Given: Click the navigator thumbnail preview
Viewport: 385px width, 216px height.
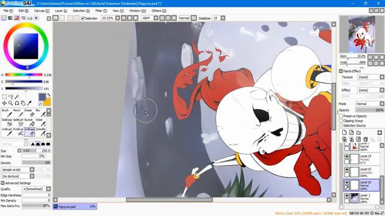Looking at the screenshot, I should pos(362,34).
